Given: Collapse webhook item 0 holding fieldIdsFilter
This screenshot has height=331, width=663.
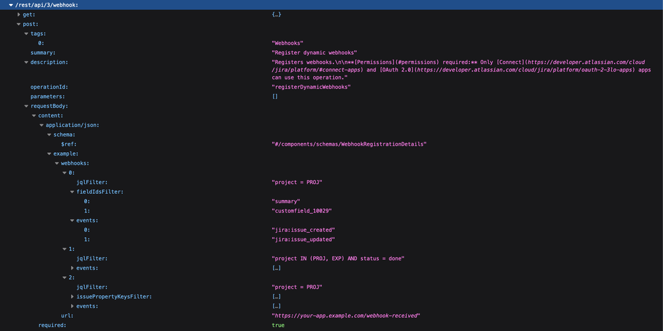Looking at the screenshot, I should [x=64, y=173].
